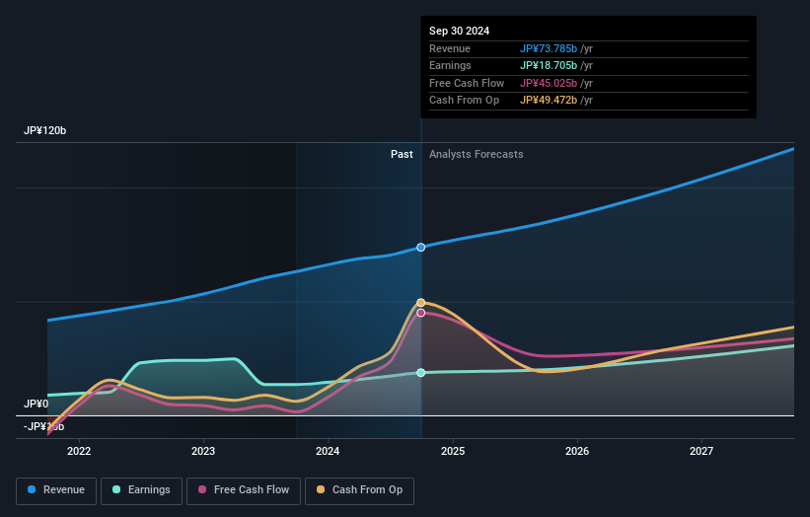Toggle the Cash From Op legend button
This screenshot has height=517, width=810.
(359, 490)
